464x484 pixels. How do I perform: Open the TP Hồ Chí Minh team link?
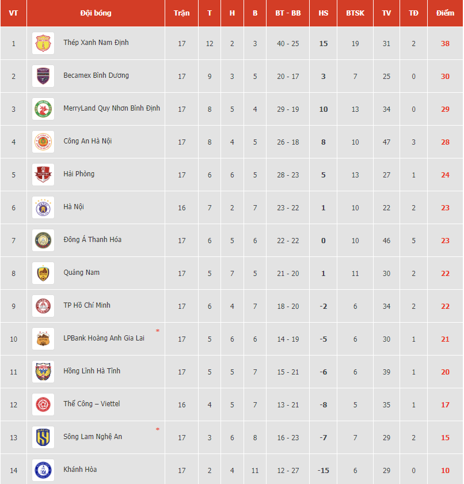(86, 305)
